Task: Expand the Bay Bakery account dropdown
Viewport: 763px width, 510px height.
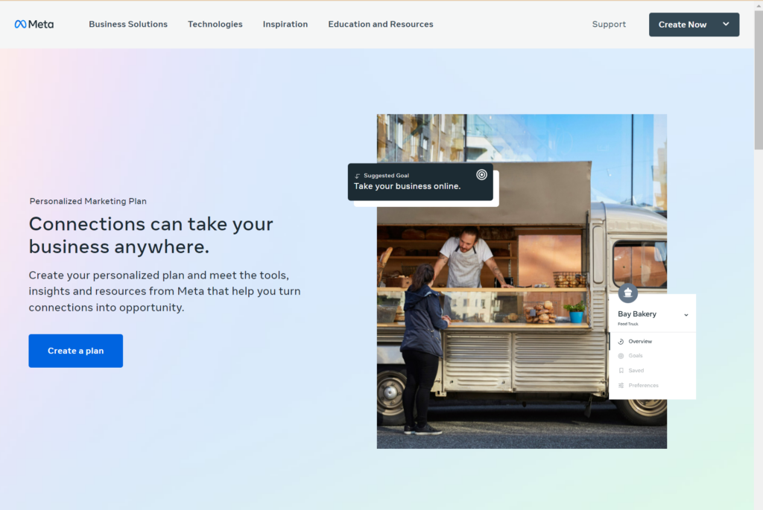Action: pos(686,315)
